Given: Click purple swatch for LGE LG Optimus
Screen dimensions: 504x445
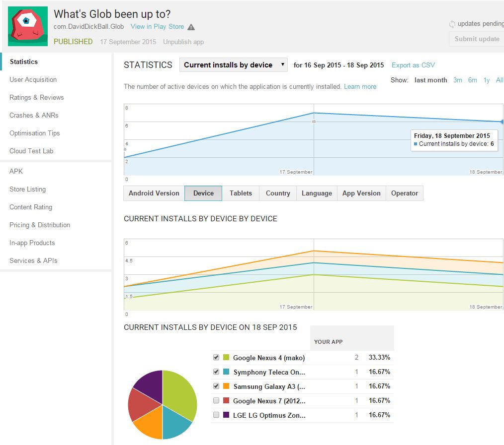Looking at the screenshot, I should (226, 415).
